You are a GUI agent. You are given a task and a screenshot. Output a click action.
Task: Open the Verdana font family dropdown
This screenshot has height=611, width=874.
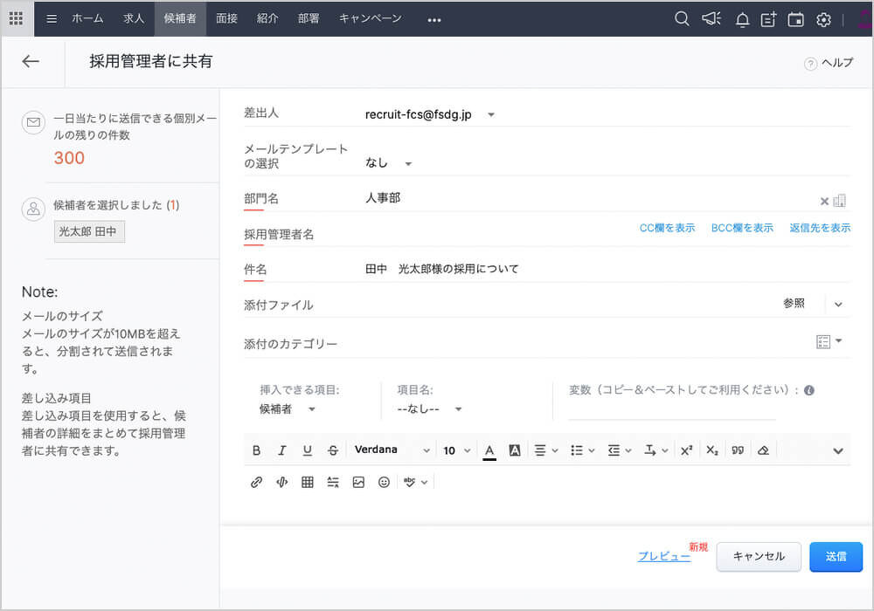(392, 450)
